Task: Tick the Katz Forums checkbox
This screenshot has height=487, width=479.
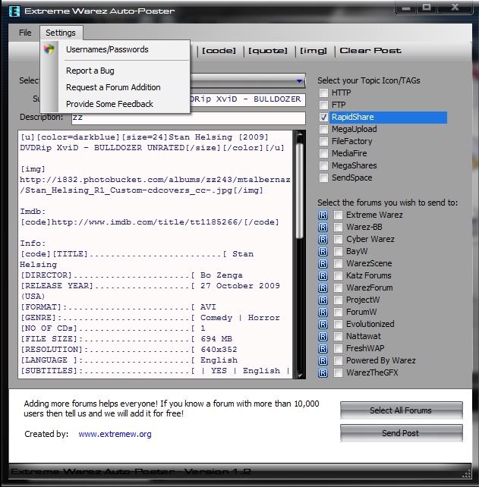Action: pos(339,275)
